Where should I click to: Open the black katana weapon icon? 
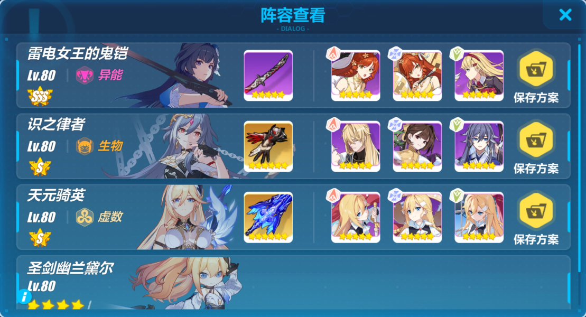click(x=268, y=76)
